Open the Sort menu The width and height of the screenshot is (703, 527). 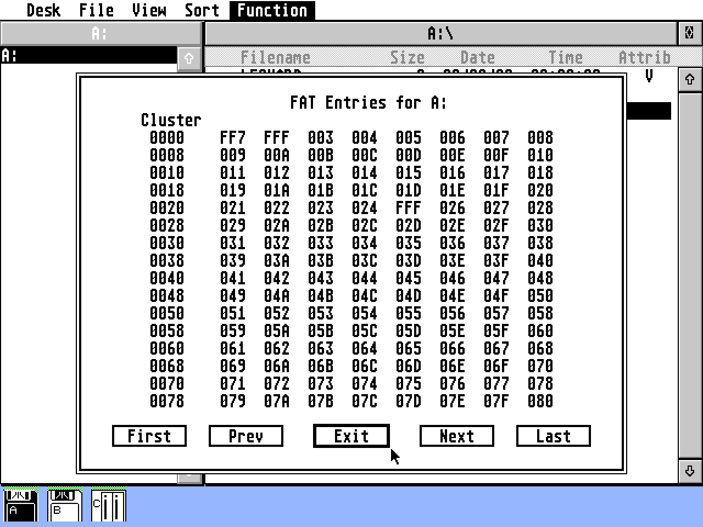(202, 10)
